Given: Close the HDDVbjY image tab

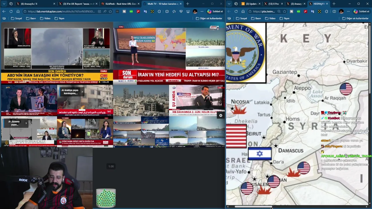Looking at the screenshot, I should (x=327, y=4).
